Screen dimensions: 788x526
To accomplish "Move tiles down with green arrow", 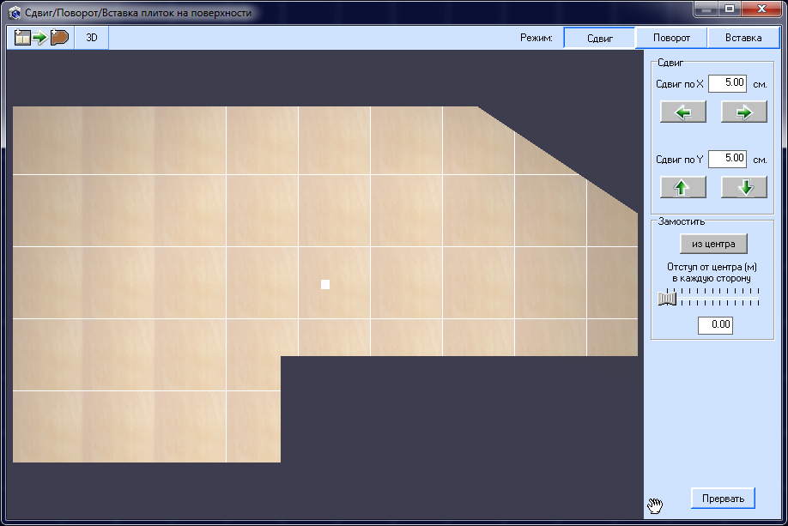I will pyautogui.click(x=743, y=187).
